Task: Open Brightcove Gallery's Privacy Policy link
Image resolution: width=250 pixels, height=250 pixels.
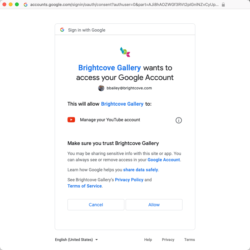Action: [129, 180]
